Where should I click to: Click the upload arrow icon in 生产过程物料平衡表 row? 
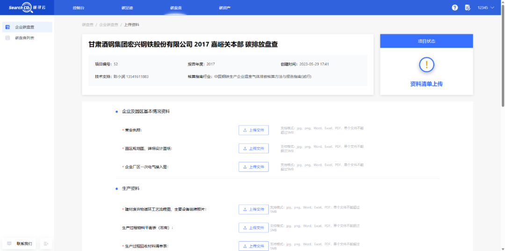(245, 228)
